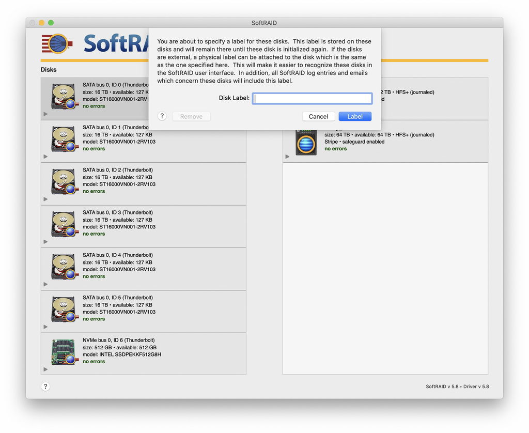This screenshot has width=529, height=433.
Task: Click the 'NVMe bus 0, ID 6 (Thunderbolt)' text
Action: [x=119, y=340]
